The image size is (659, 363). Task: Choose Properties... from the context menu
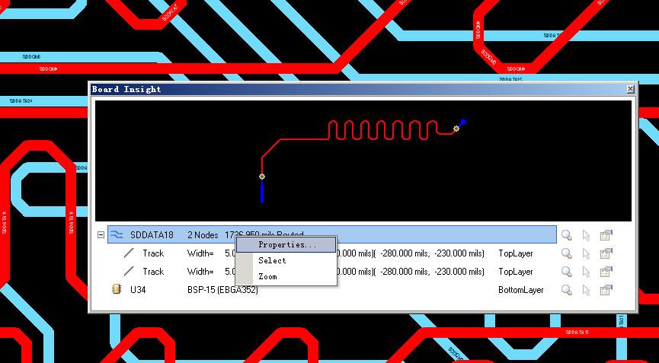pyautogui.click(x=286, y=244)
